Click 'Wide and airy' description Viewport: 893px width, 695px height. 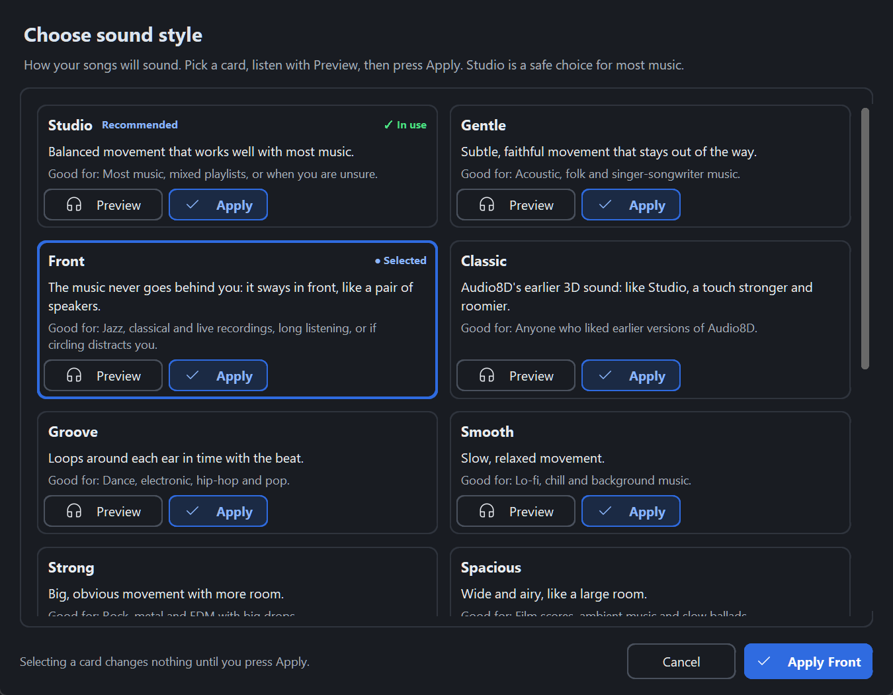(554, 594)
